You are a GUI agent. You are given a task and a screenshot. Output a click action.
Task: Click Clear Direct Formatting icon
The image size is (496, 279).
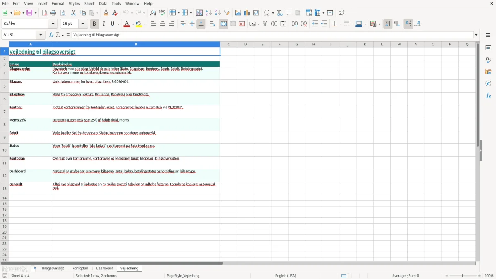115,13
